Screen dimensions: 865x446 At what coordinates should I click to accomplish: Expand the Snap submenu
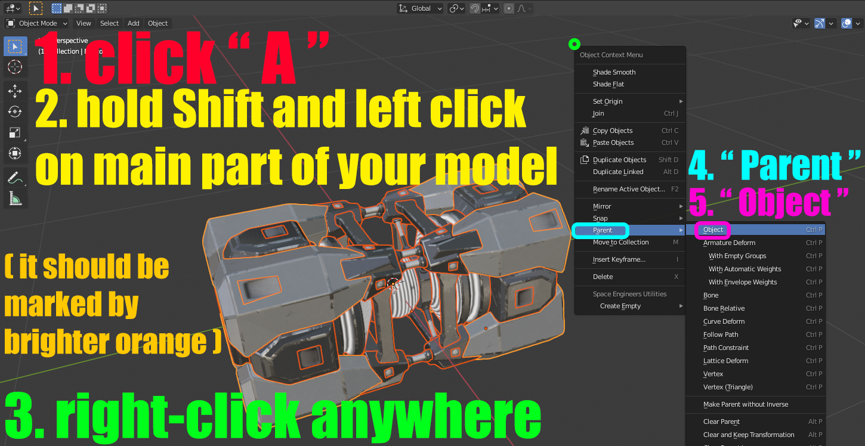[630, 218]
